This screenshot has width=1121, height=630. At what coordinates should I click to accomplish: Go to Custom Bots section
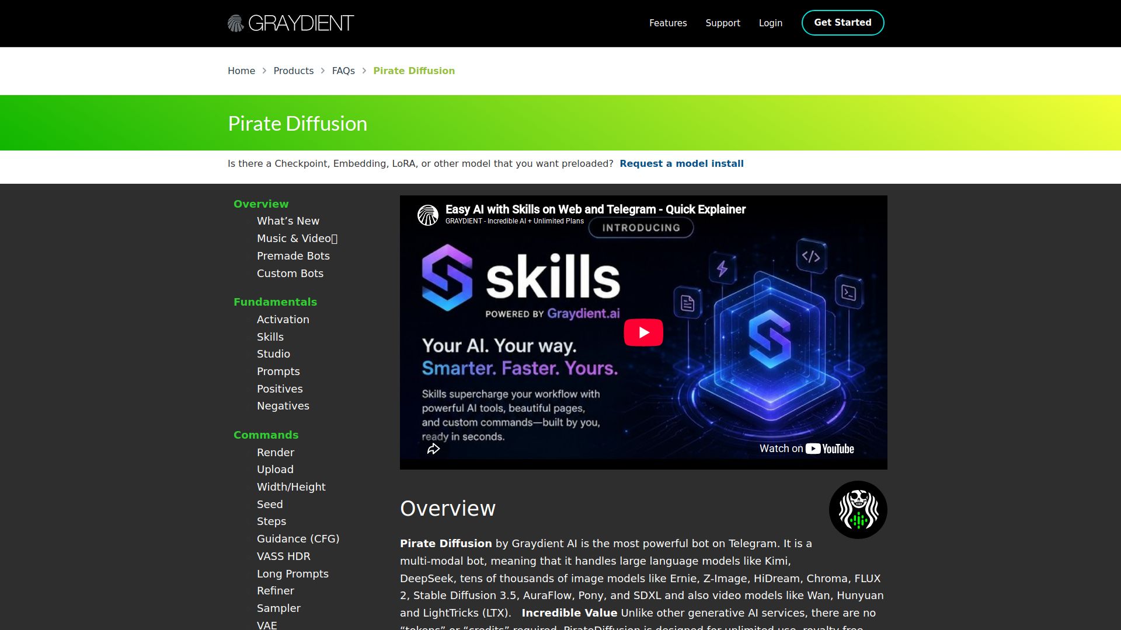click(290, 274)
